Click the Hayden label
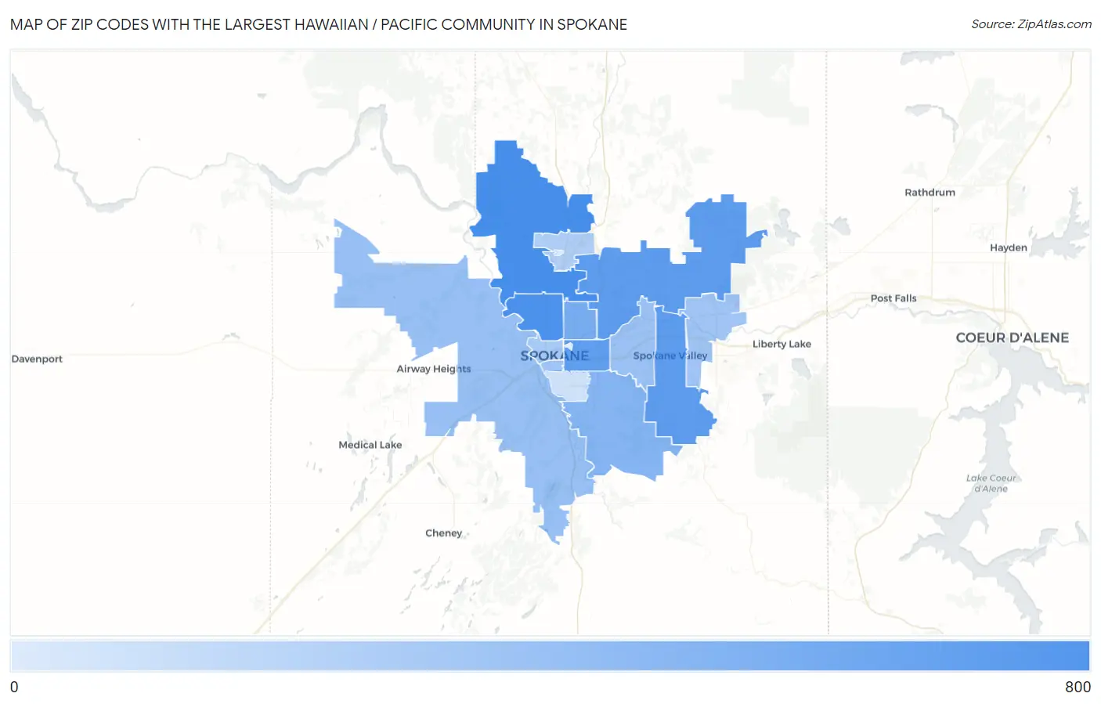Screen dimensions: 1101x704 pos(1008,247)
